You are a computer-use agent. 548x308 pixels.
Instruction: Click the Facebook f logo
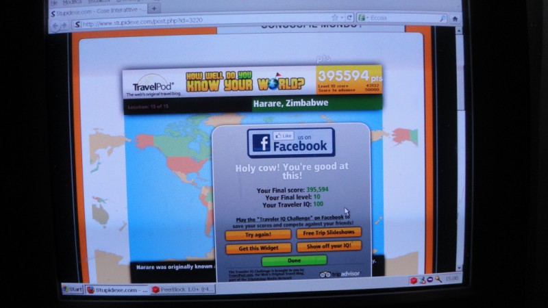[x=262, y=143]
